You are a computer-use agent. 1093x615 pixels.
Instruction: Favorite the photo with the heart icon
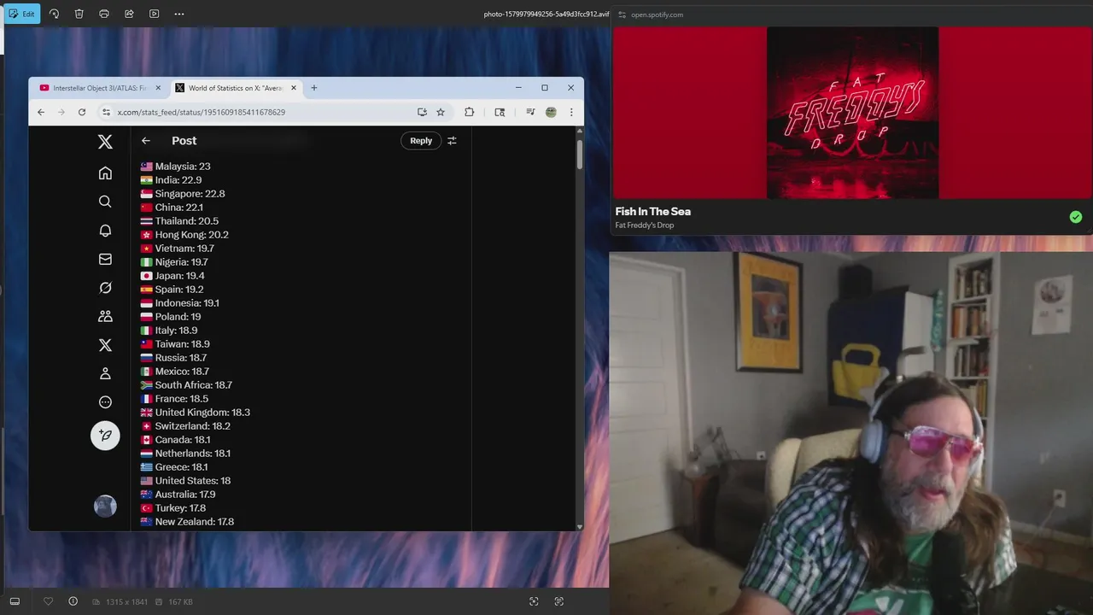tap(48, 601)
